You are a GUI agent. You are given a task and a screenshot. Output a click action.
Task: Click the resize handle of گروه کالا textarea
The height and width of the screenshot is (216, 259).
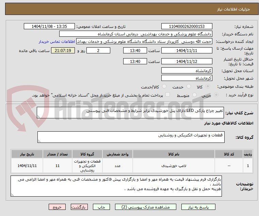coord(39,141)
